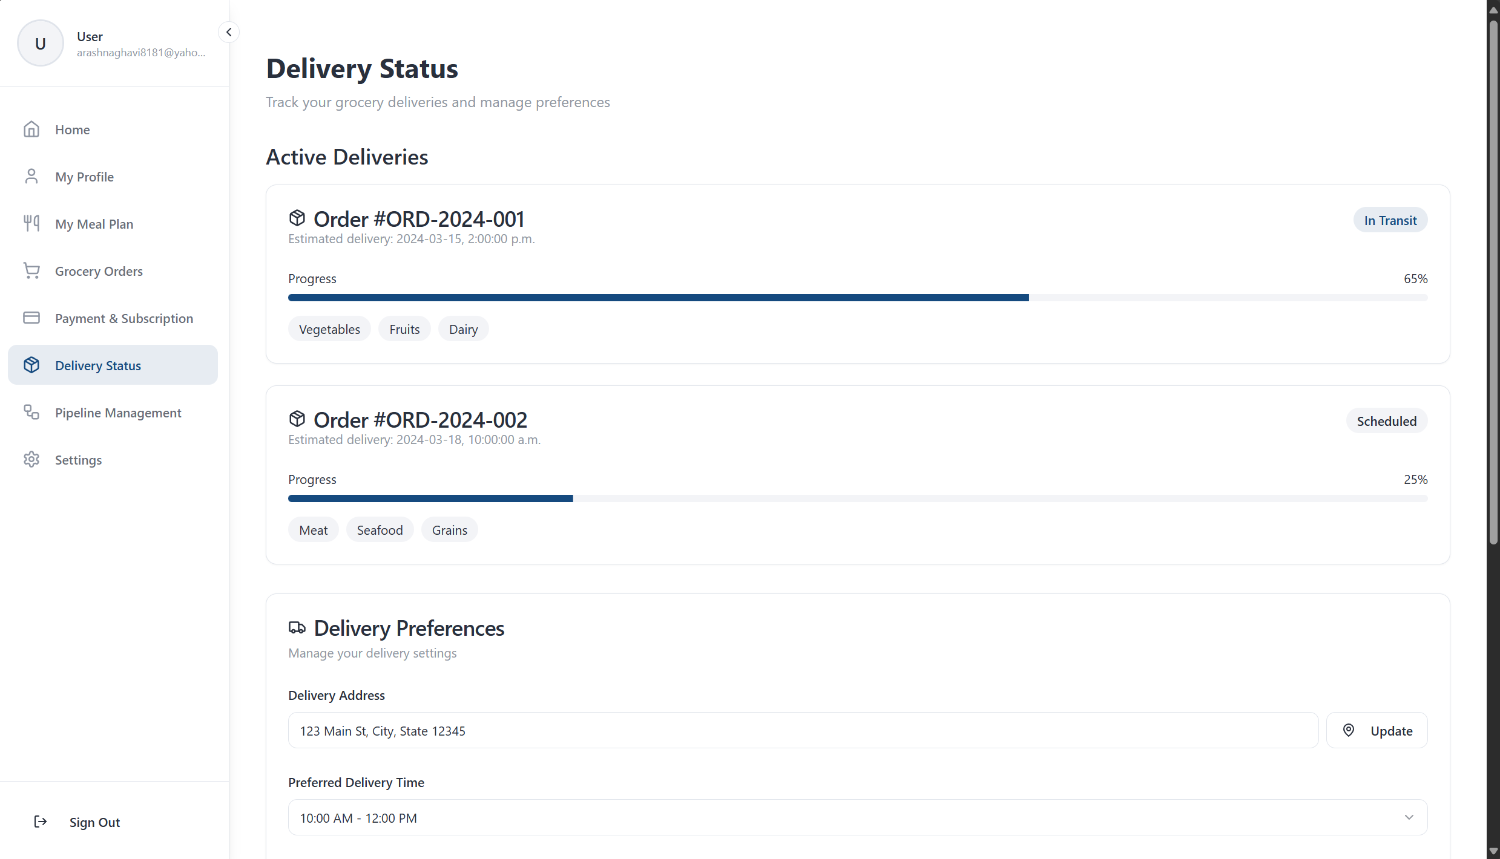Click the My Profile person icon

[31, 177]
